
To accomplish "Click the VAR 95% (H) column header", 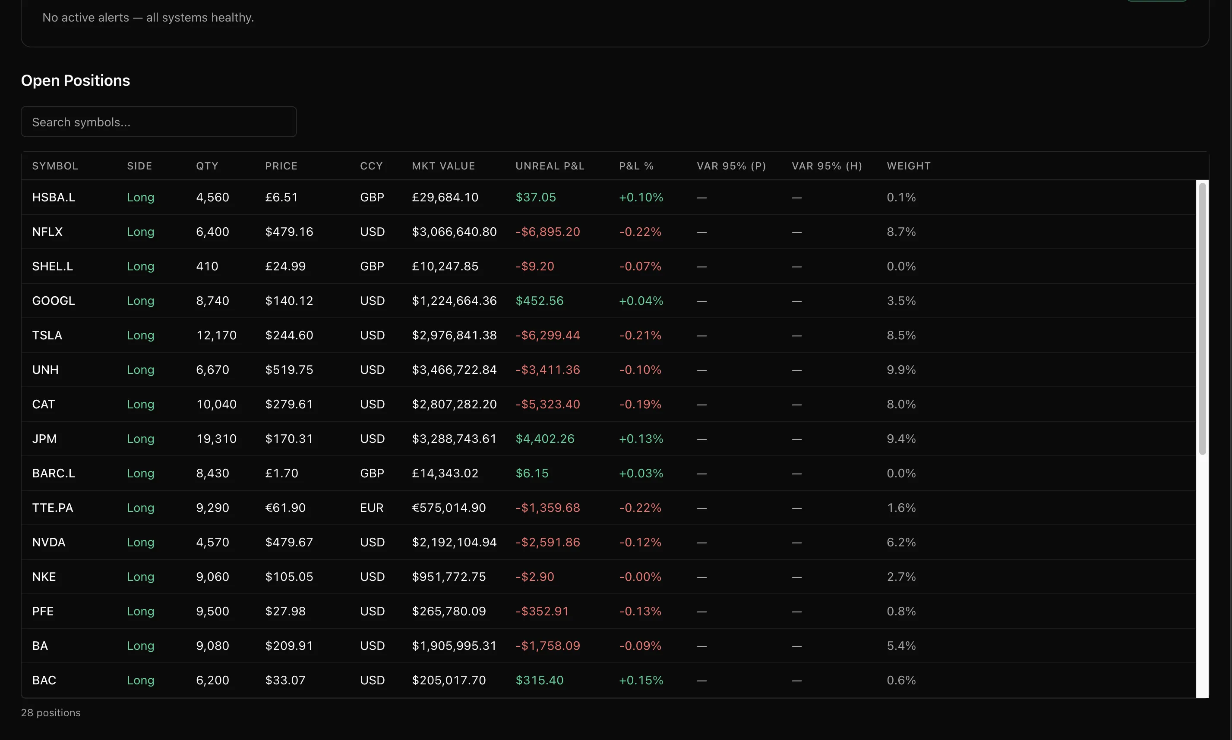I will pos(827,166).
